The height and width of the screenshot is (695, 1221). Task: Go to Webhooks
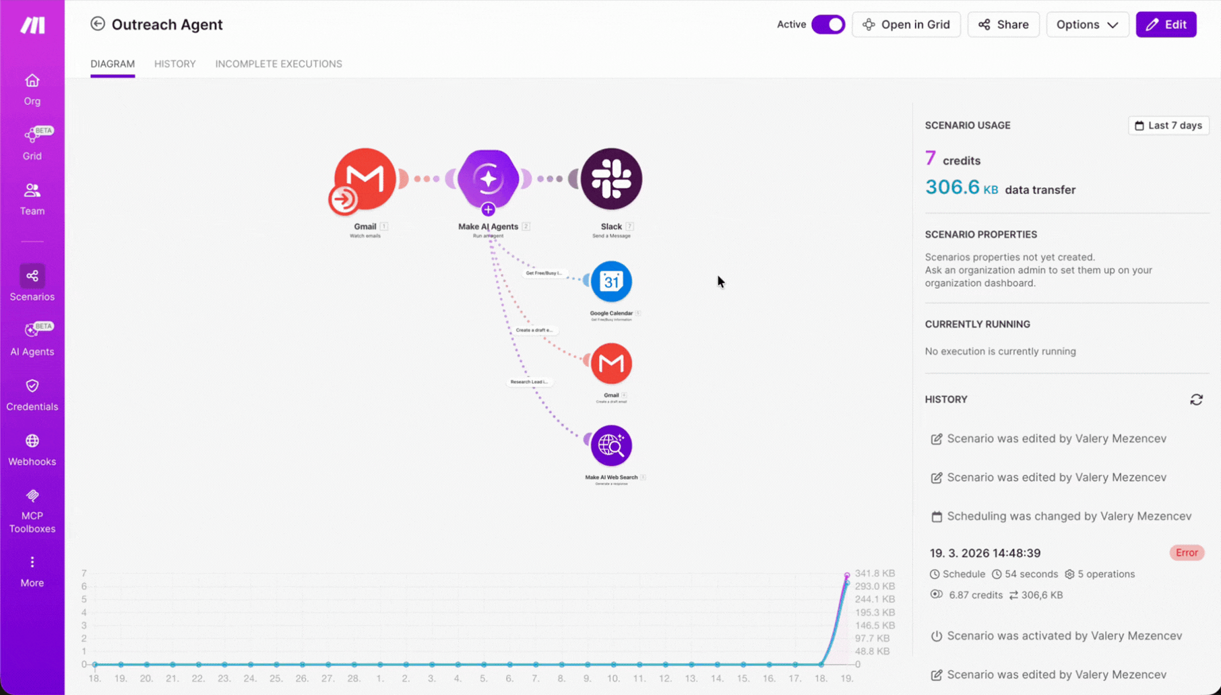click(32, 450)
